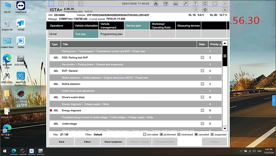Open the Programming plan tab
276x156 pixels.
[111, 34]
